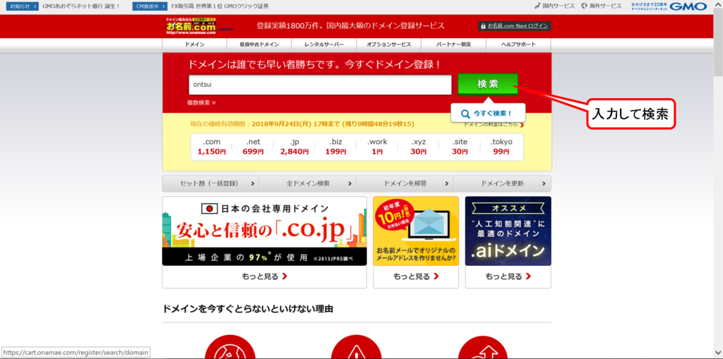Open お名前.com Navi ログイン
Viewport: 723px width, 359px height.
[515, 26]
